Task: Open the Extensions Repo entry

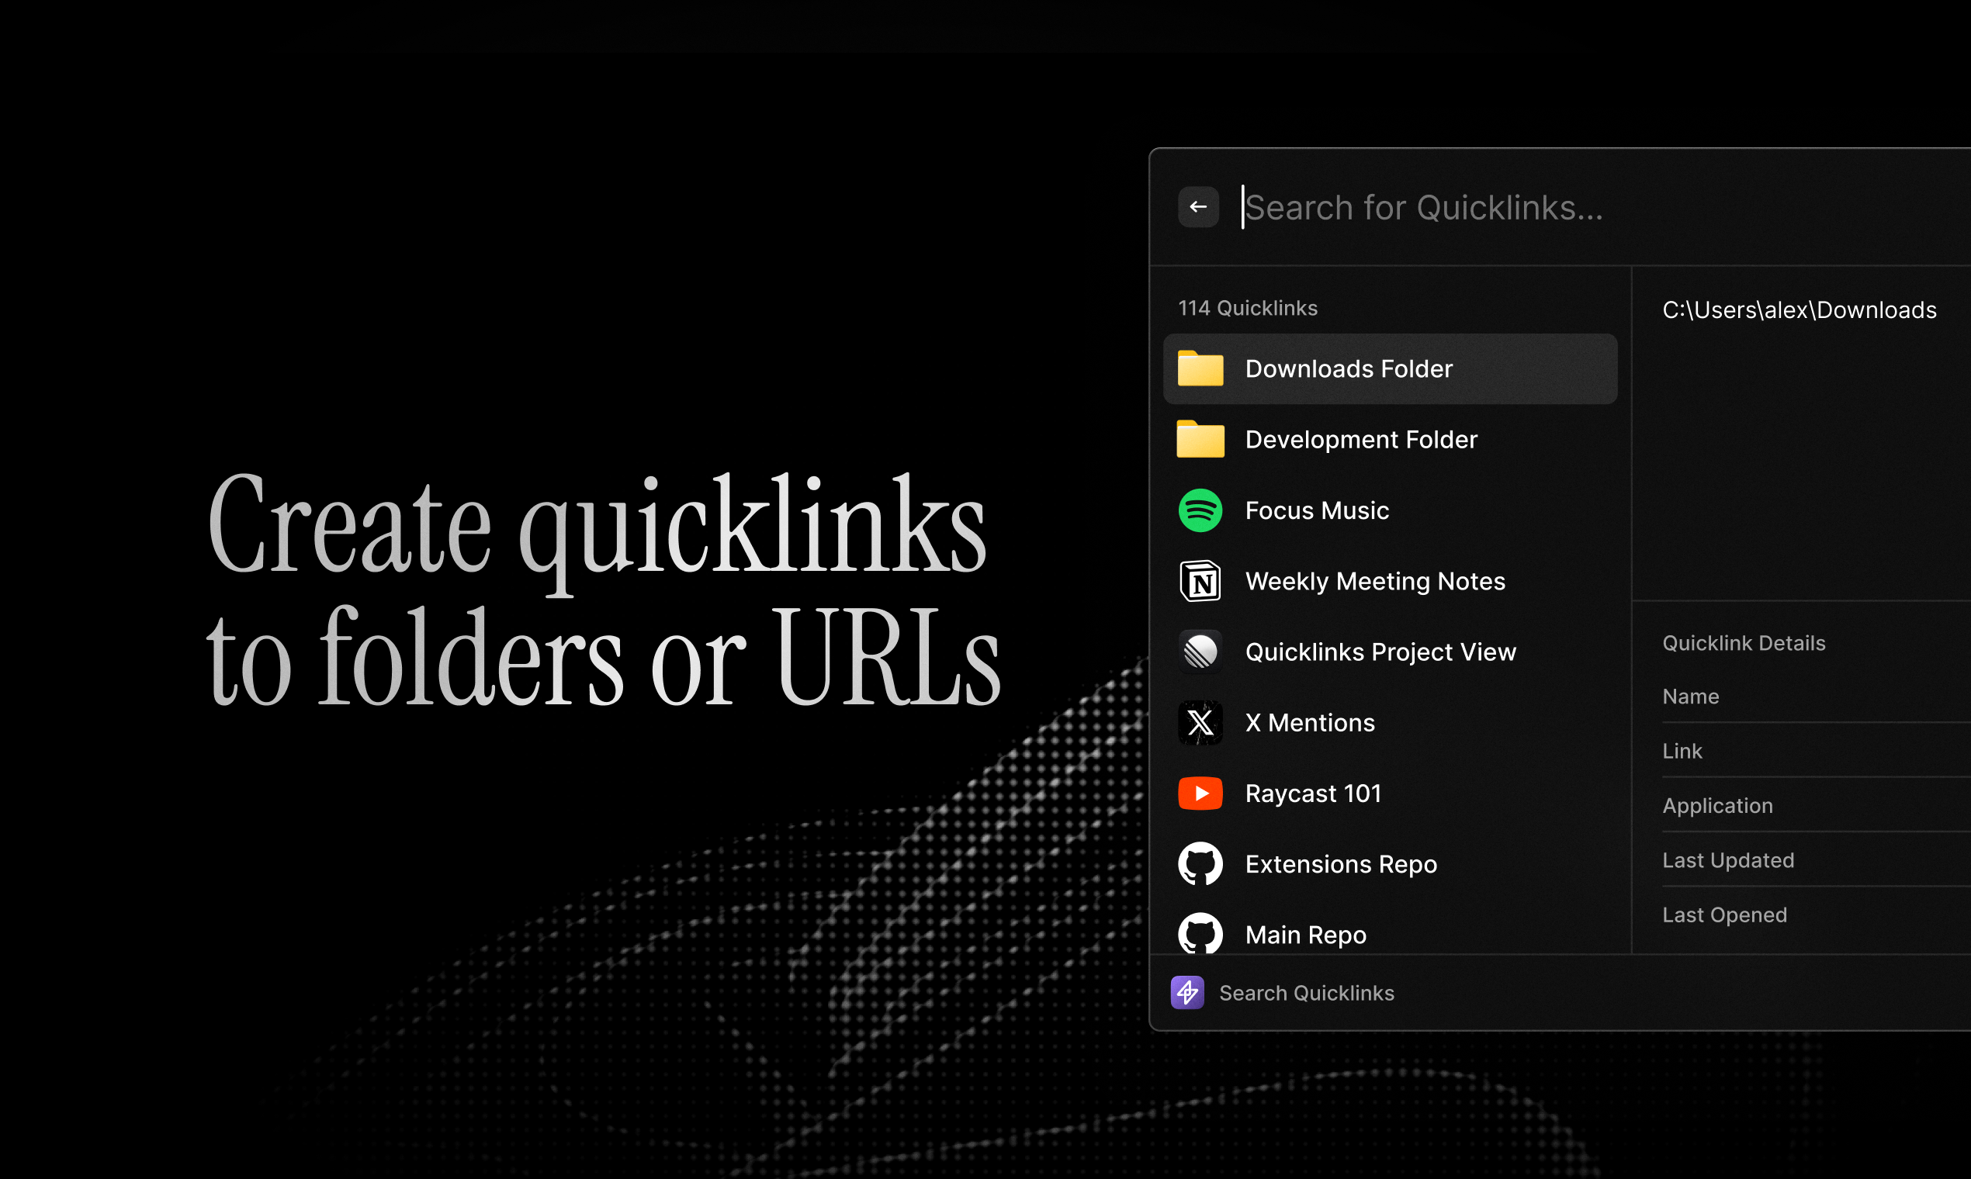Action: (x=1341, y=864)
